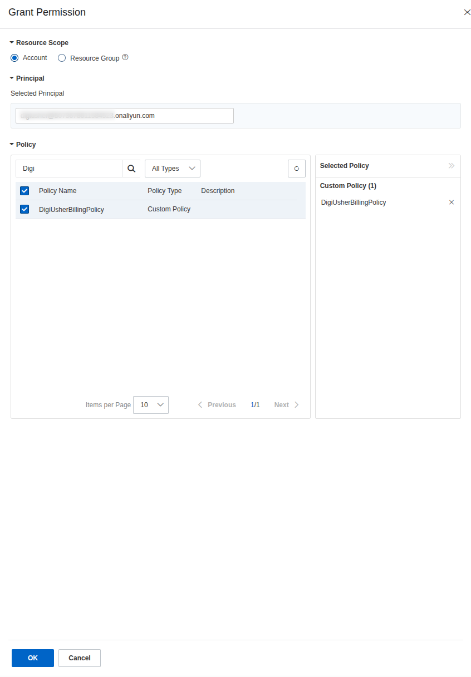Open the Items per Page dropdown
The image size is (471, 677).
(x=151, y=405)
